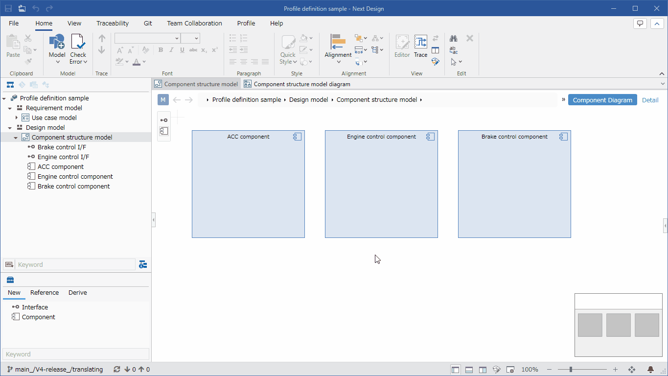The width and height of the screenshot is (668, 376).
Task: Toggle left navigator pane layout in status bar
Action: pos(456,370)
